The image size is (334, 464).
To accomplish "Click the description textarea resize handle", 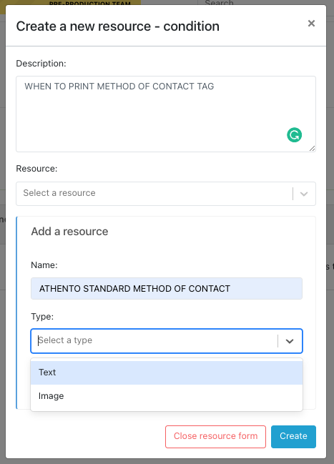I will [x=312, y=148].
